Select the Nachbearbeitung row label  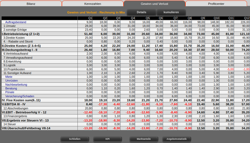point(16,85)
